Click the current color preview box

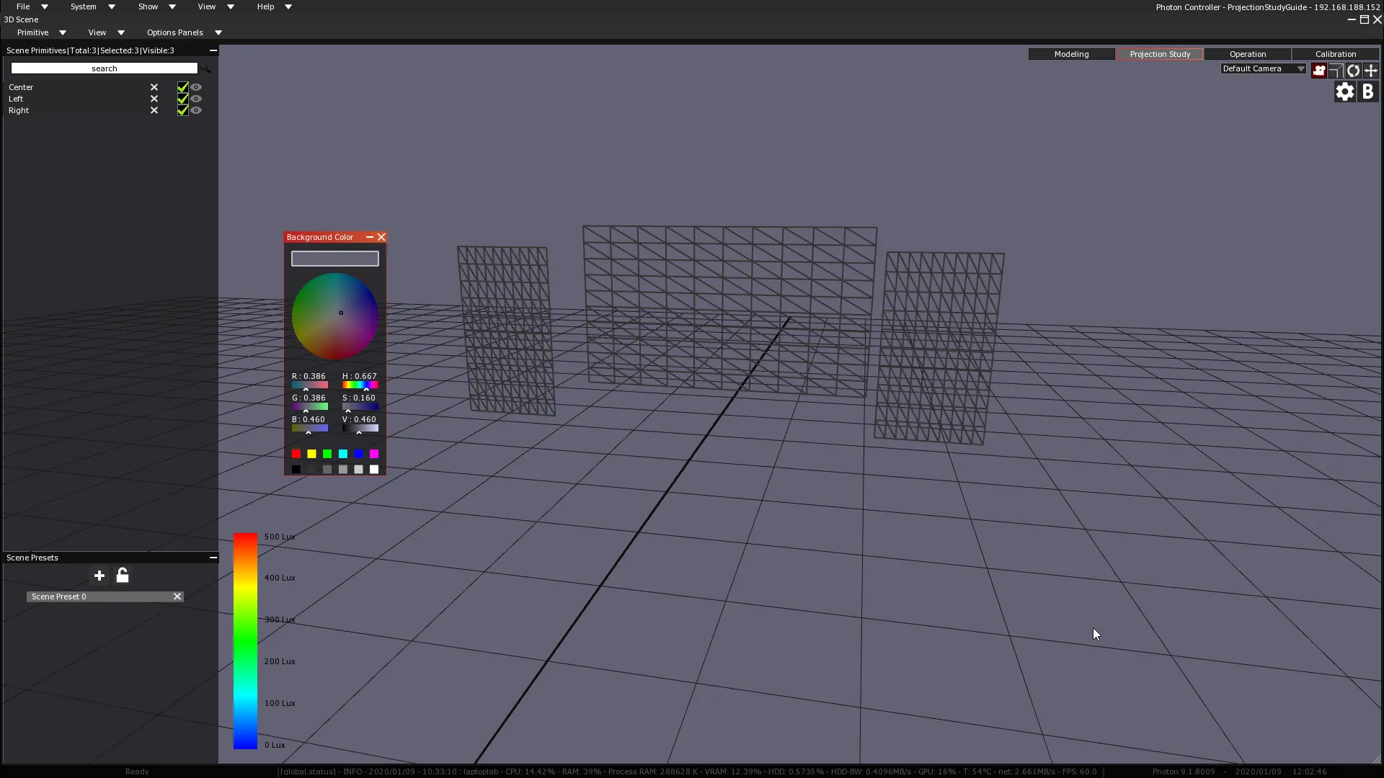(x=335, y=259)
